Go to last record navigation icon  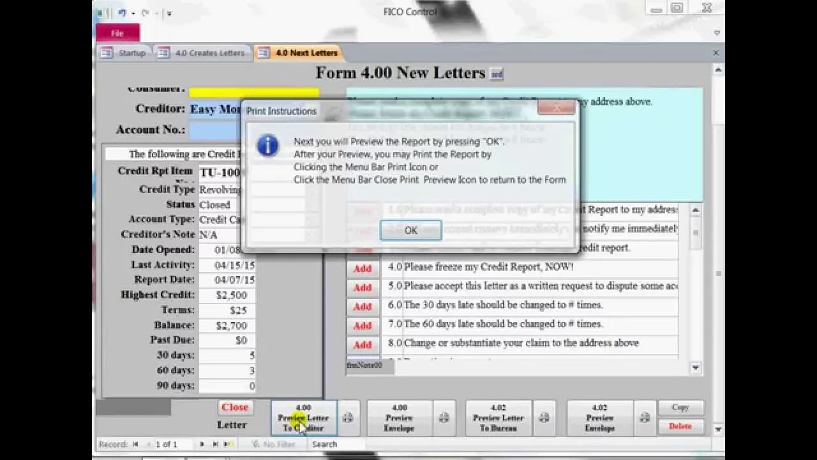[216, 444]
